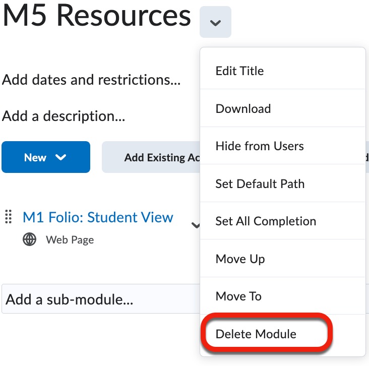Click the M5 Resources module title
The image size is (369, 366).
coord(97,16)
